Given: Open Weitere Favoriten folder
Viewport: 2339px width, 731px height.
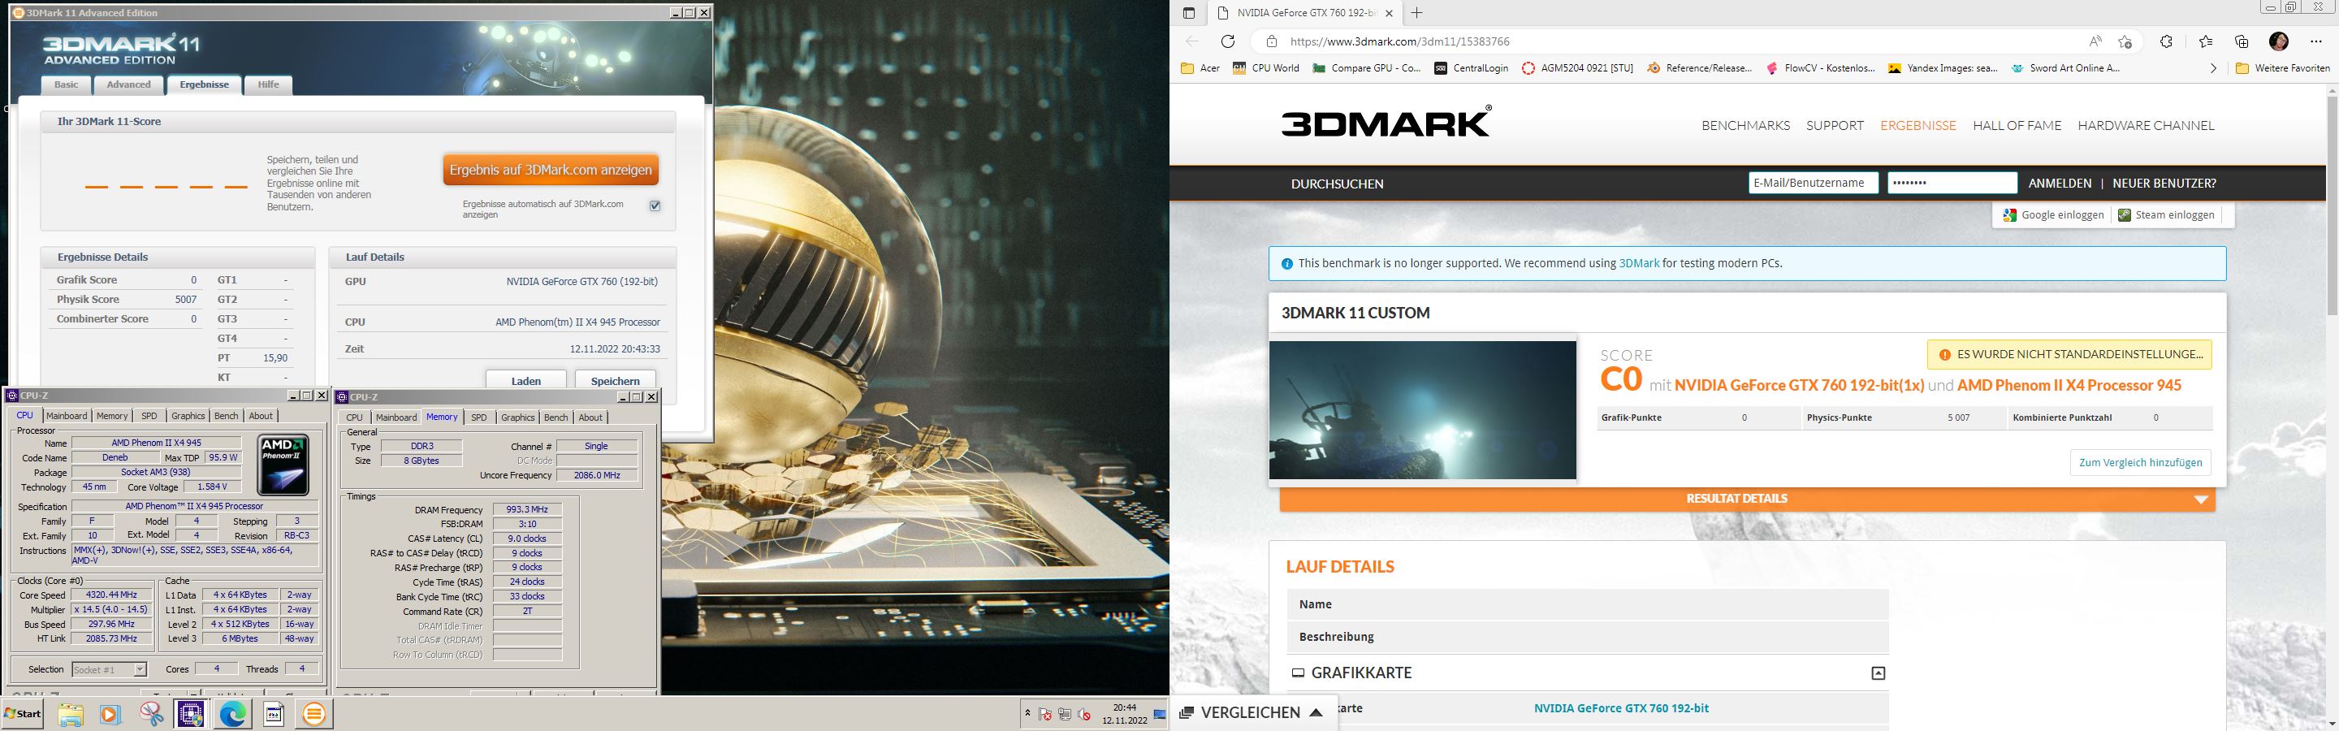Looking at the screenshot, I should (2283, 68).
